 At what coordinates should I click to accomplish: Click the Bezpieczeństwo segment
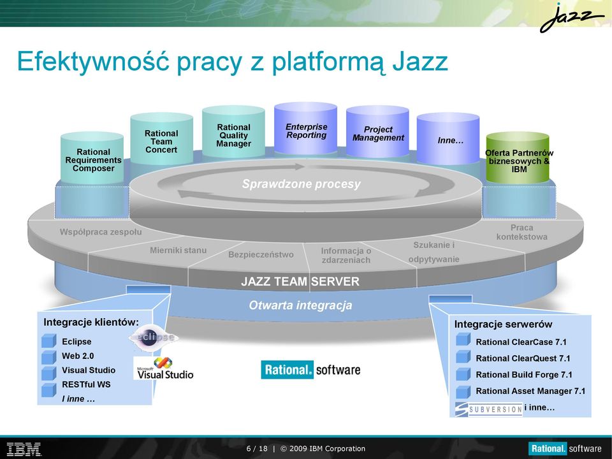click(x=261, y=254)
